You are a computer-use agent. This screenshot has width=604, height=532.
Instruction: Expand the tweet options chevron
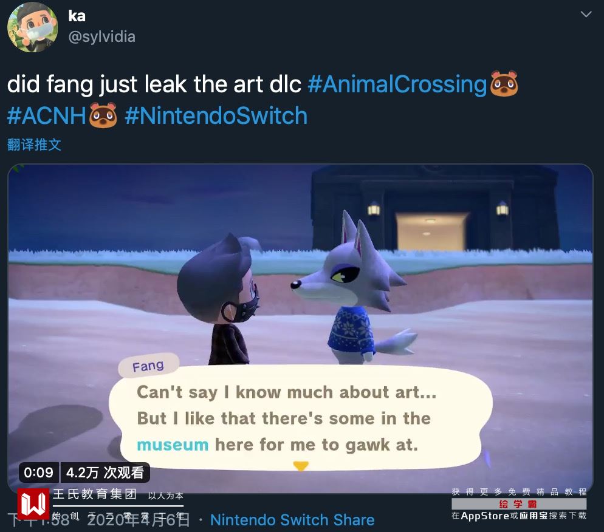(x=586, y=14)
